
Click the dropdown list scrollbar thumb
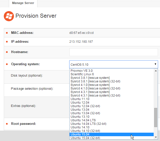click(x=156, y=117)
